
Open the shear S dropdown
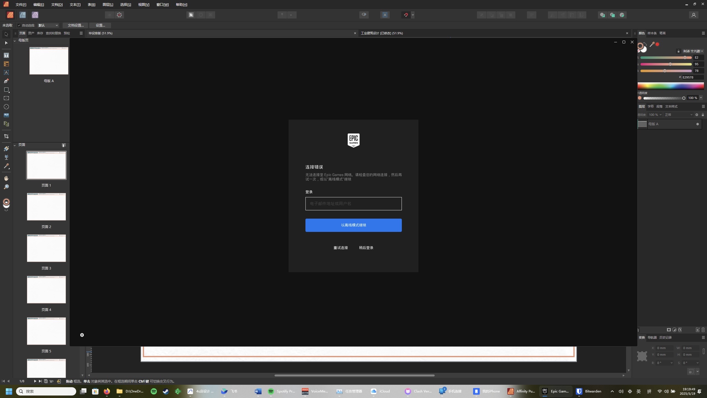pyautogui.click(x=697, y=363)
